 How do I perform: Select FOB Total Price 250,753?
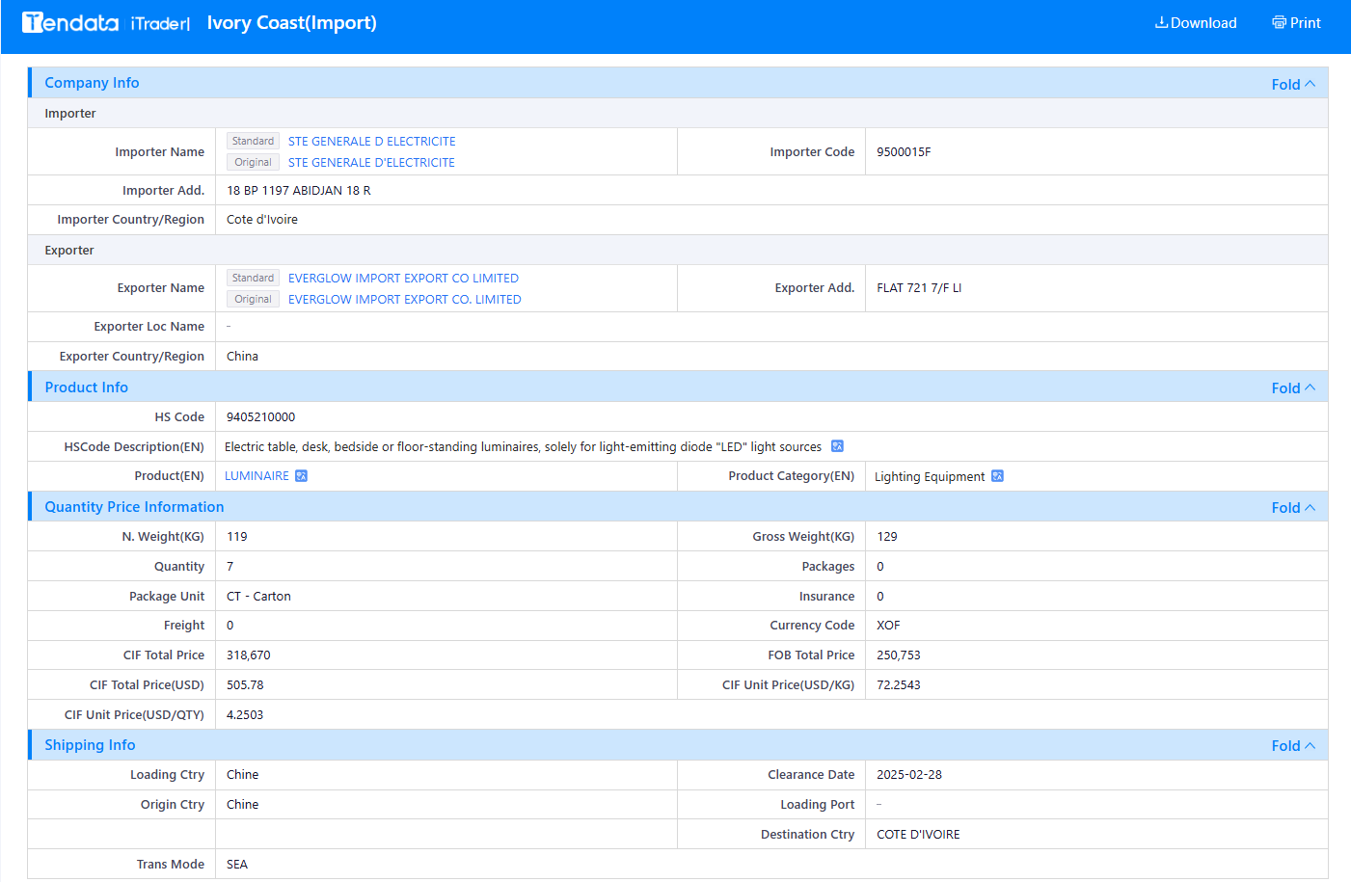click(899, 655)
